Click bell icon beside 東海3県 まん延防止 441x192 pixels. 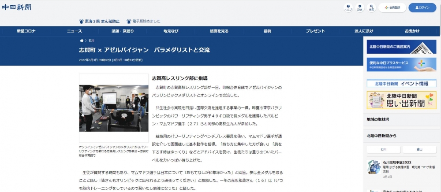81,21
